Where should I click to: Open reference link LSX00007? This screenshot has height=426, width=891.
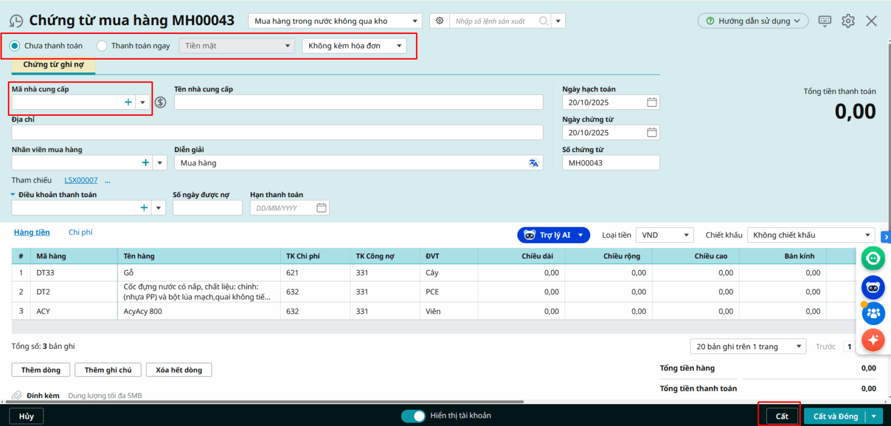(x=81, y=180)
